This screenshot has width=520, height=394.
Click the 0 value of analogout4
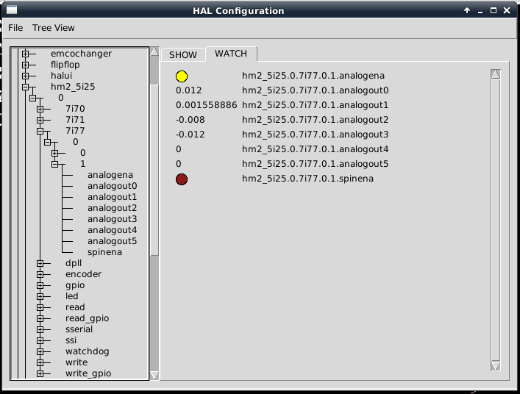pyautogui.click(x=179, y=149)
